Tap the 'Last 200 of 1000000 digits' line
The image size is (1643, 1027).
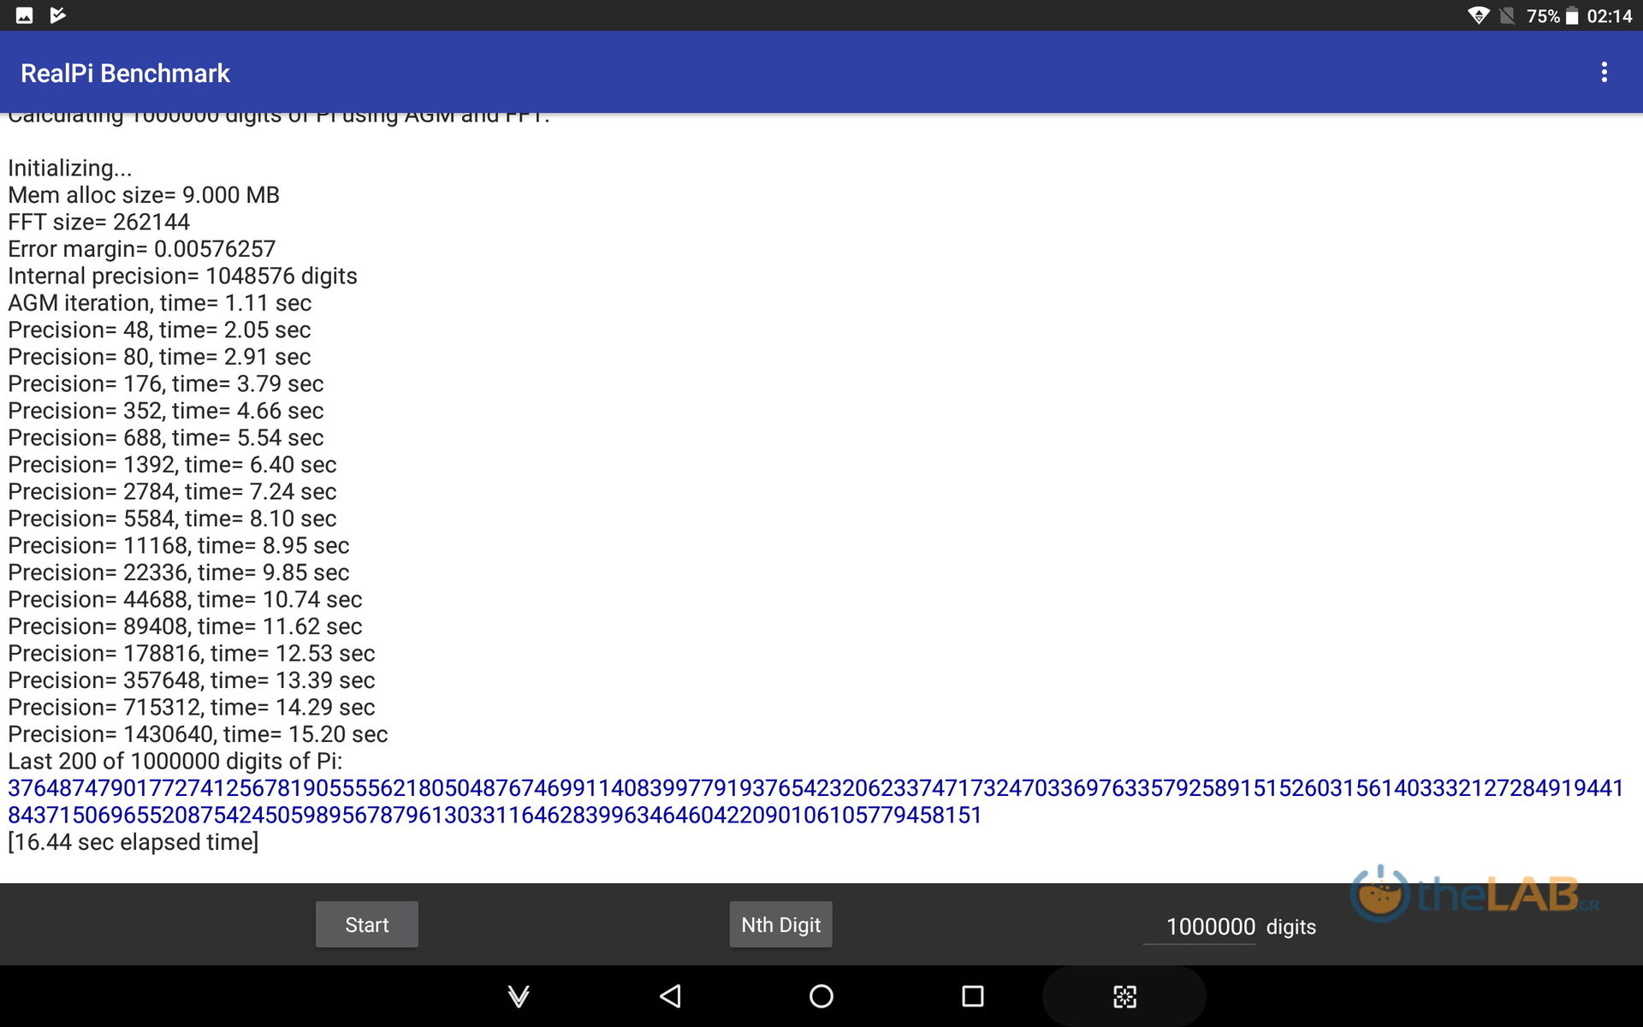click(175, 761)
